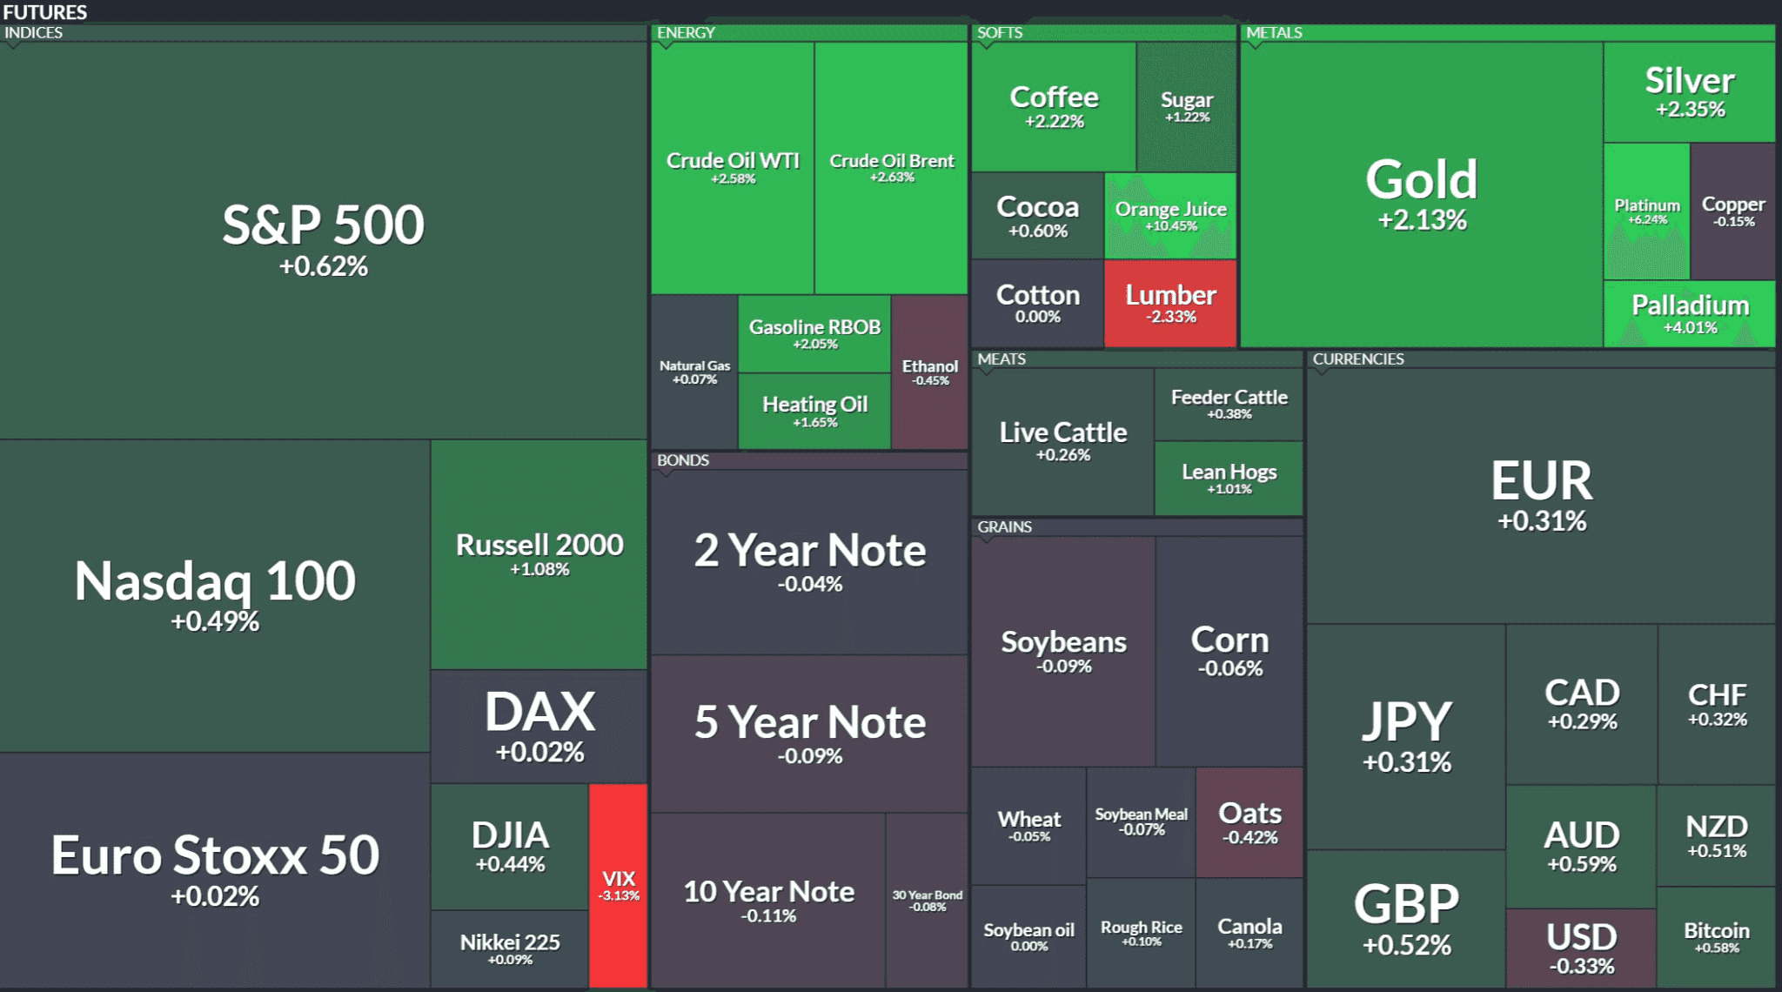Viewport: 1782px width, 992px height.
Task: Open the Crude Oil WTI tile
Action: [x=733, y=167]
